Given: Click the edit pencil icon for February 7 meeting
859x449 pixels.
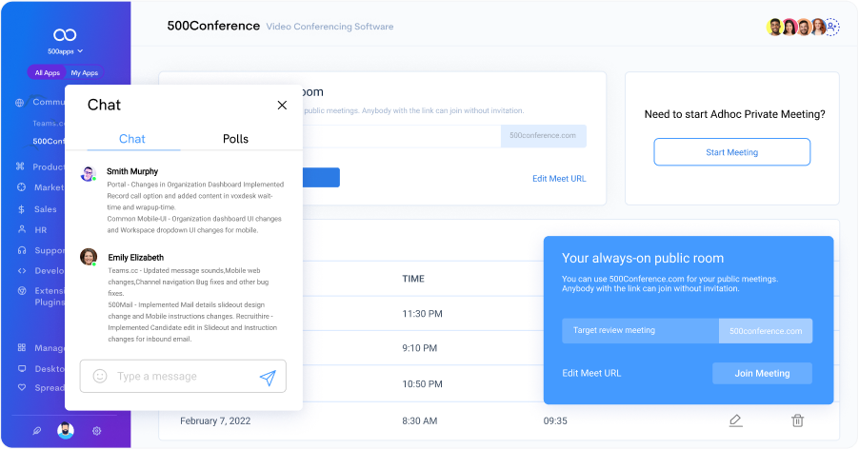Looking at the screenshot, I should 734,420.
